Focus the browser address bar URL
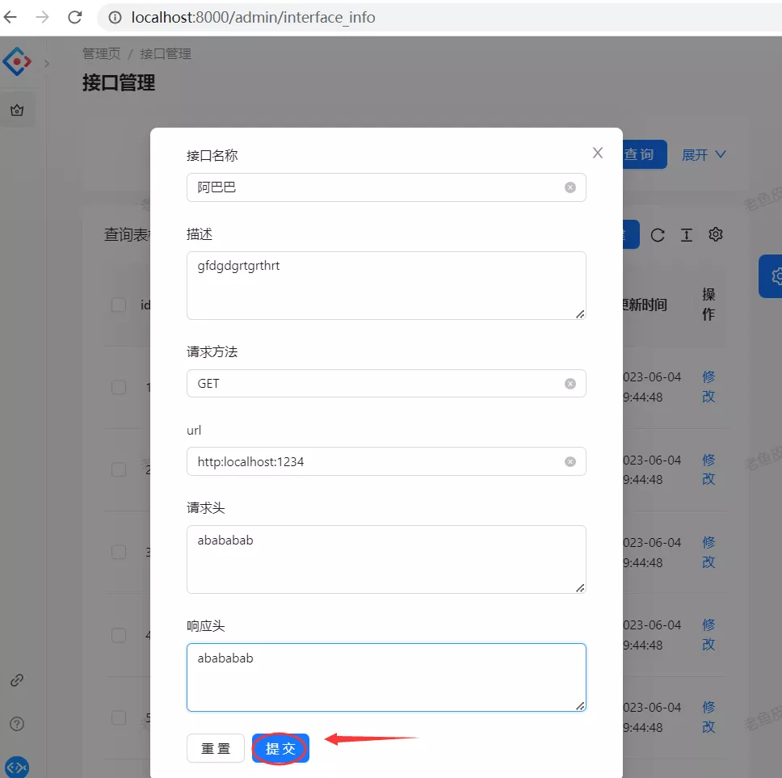 click(253, 18)
